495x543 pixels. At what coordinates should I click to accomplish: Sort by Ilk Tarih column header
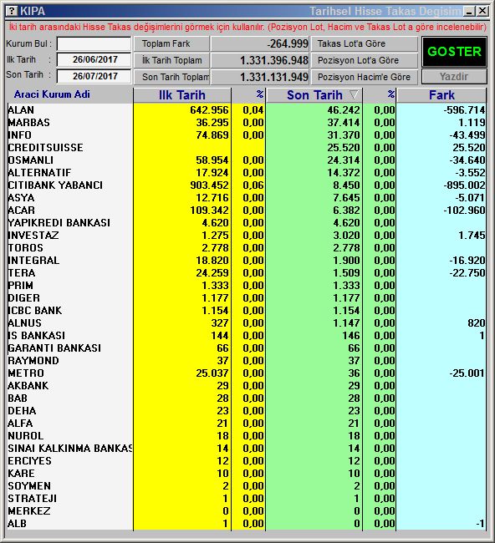(182, 95)
